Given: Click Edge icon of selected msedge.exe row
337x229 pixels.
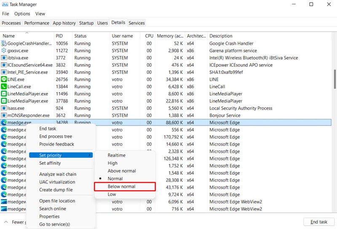Looking at the screenshot, I should point(4,122).
